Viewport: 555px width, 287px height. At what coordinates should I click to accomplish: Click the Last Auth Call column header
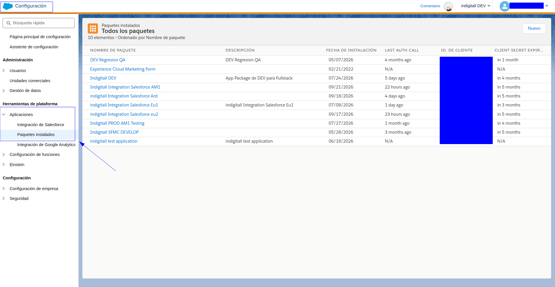point(402,50)
